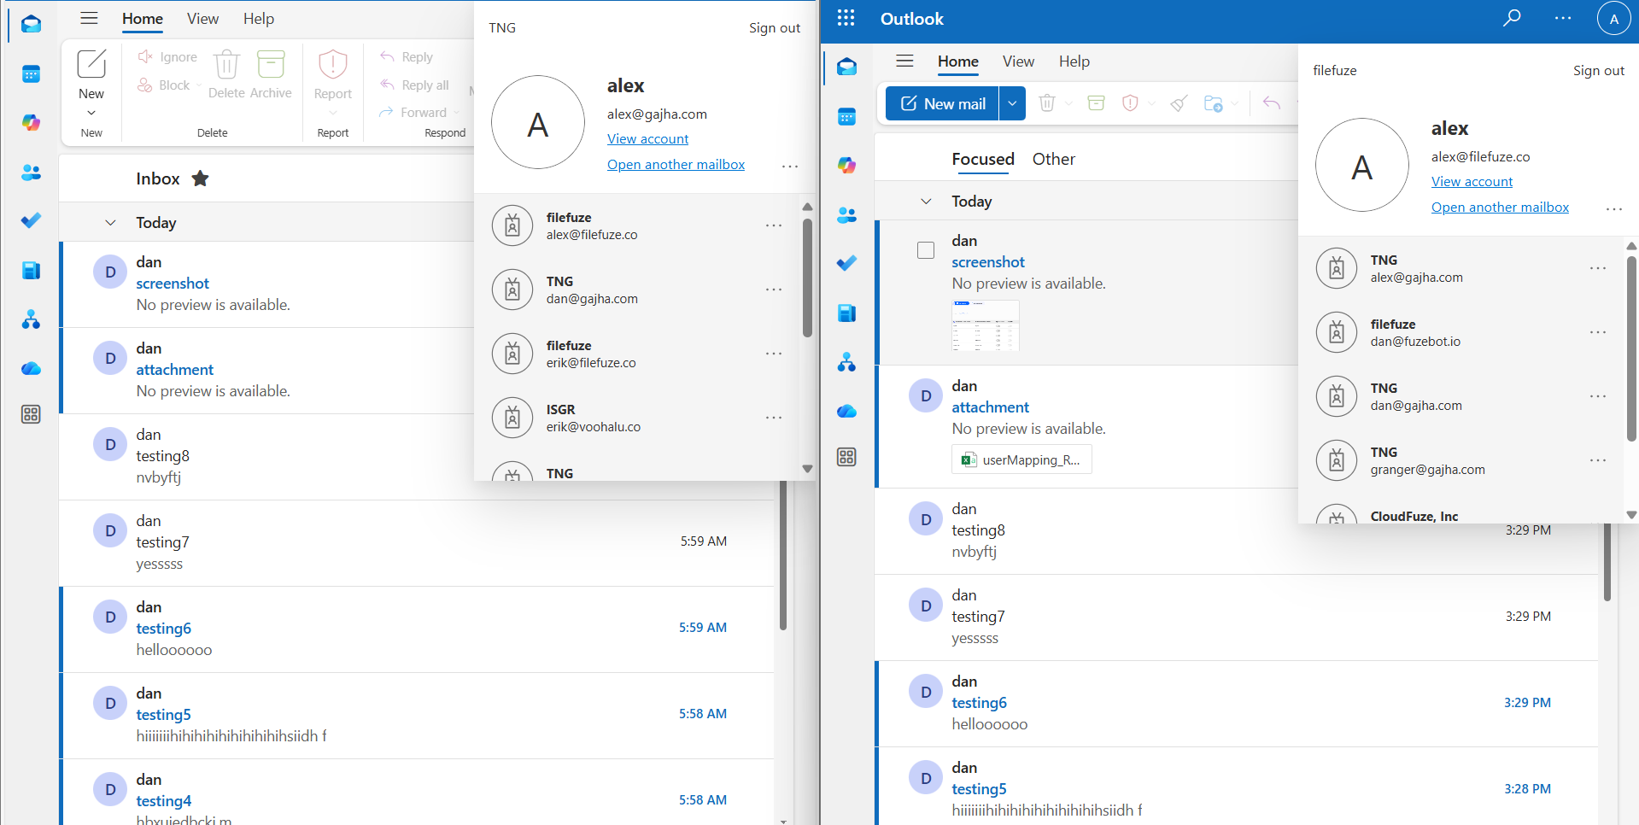1639x825 pixels.
Task: Collapse the Today group in the right inbox
Action: (x=926, y=201)
